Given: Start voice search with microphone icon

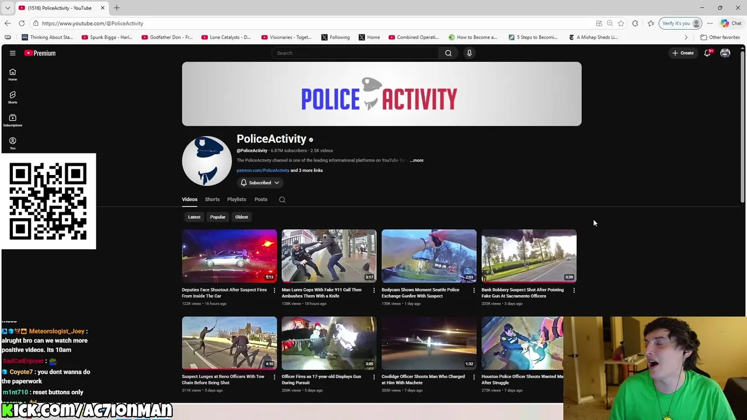Looking at the screenshot, I should tap(469, 53).
